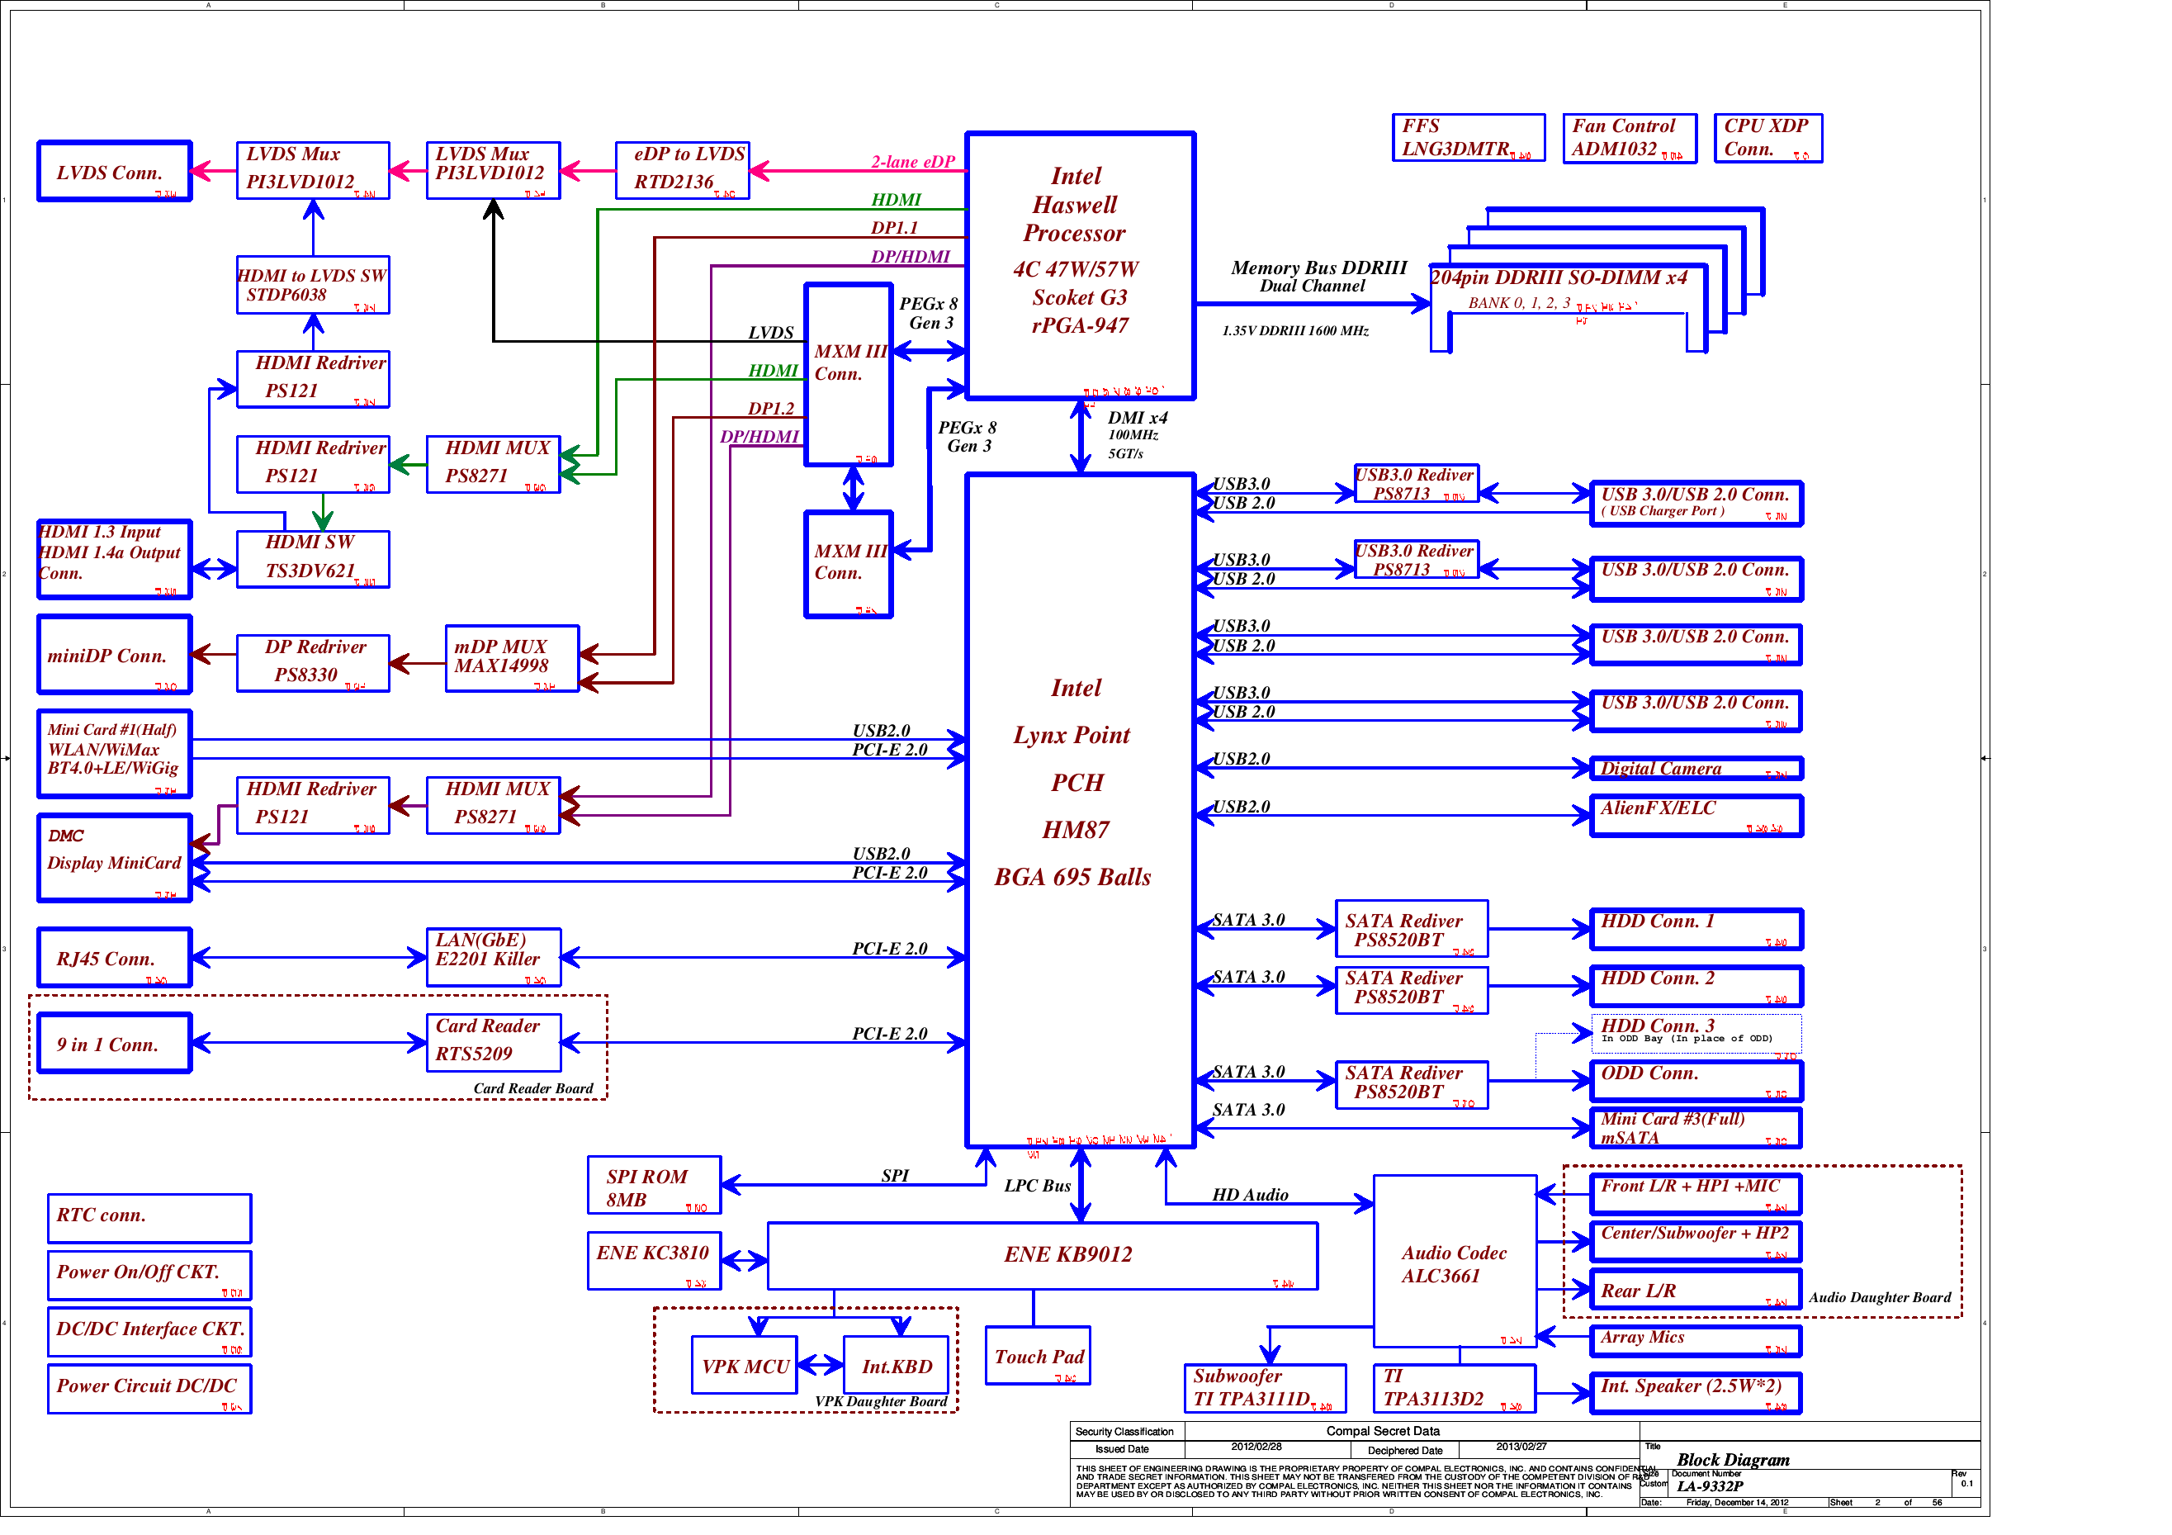Click HDD Conn. 3 block

tap(1696, 1034)
